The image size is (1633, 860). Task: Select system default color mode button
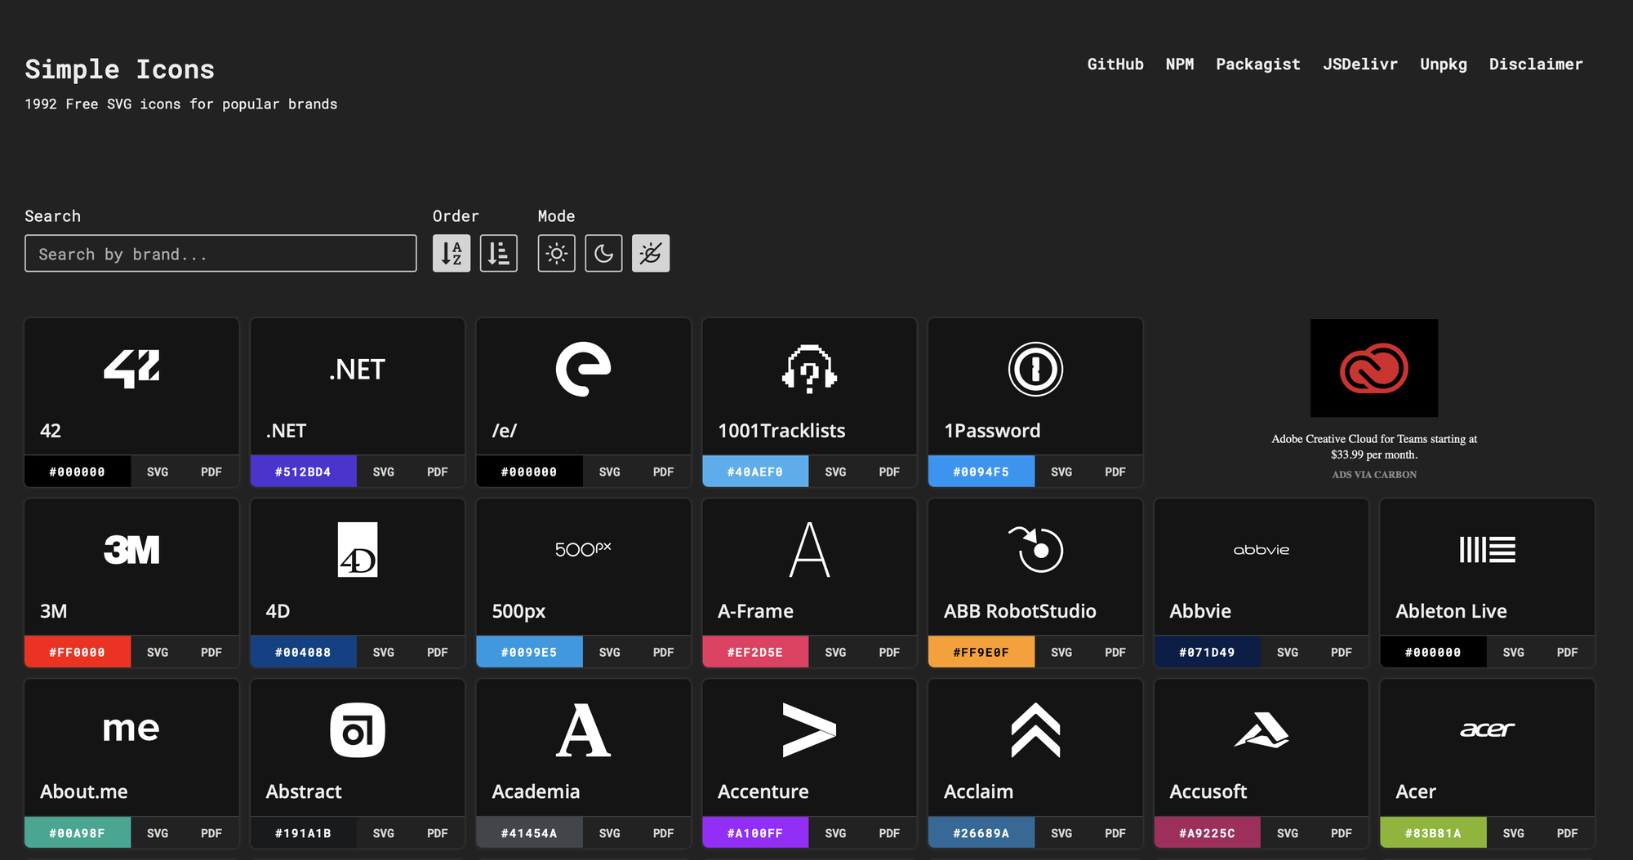(x=651, y=254)
